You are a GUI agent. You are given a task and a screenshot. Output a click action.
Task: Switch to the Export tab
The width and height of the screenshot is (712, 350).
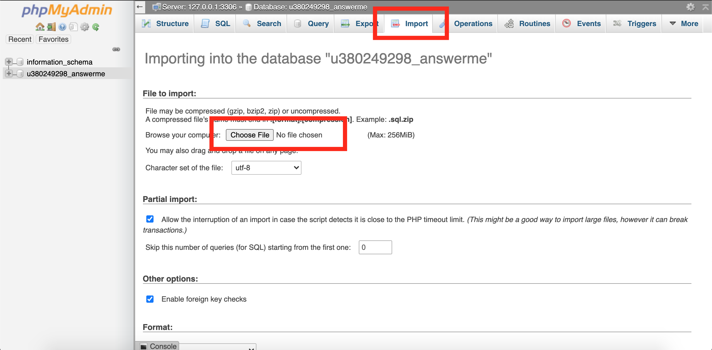click(x=364, y=23)
